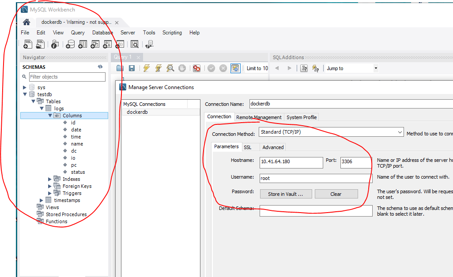The height and width of the screenshot is (277, 453).
Task: Refresh the SCHEMAS list
Action: (x=100, y=67)
